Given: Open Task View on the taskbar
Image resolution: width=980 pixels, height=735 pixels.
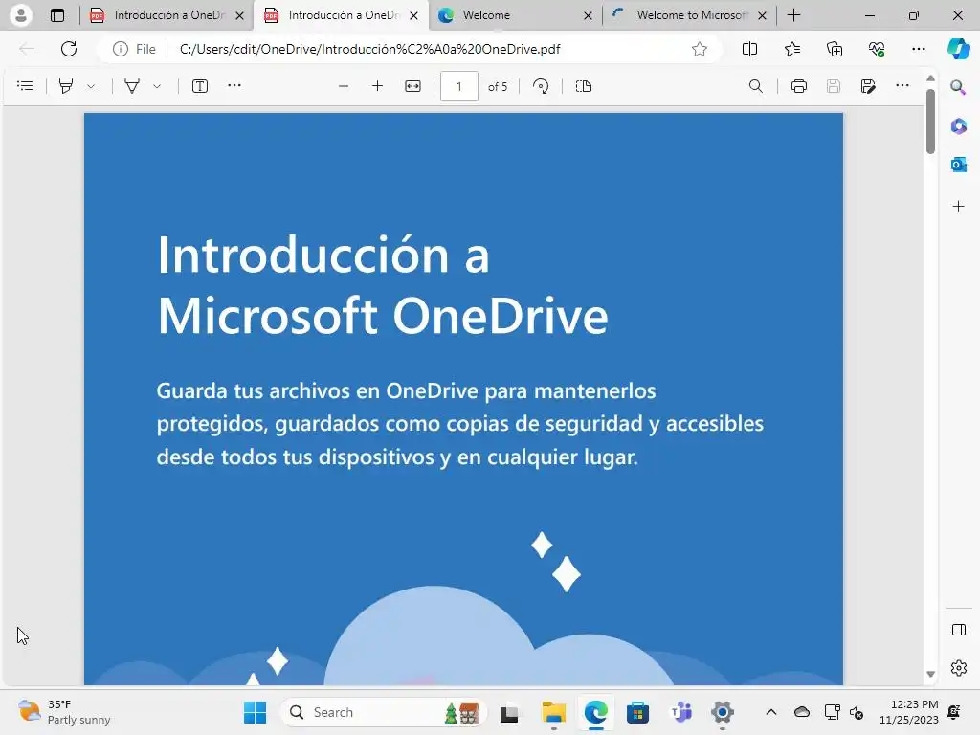Looking at the screenshot, I should 509,712.
